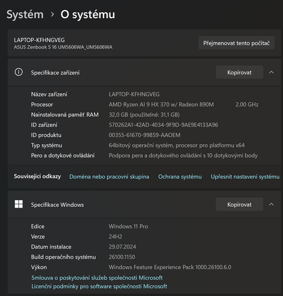The height and width of the screenshot is (296, 283).
Task: Select the Verze label
Action: click(x=38, y=237)
